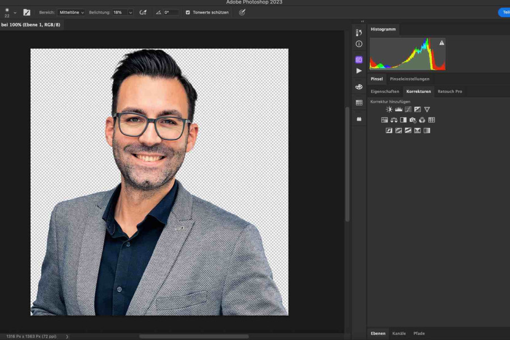Expand the document size info at bottom left
Screen dimensions: 510x340
click(67, 335)
